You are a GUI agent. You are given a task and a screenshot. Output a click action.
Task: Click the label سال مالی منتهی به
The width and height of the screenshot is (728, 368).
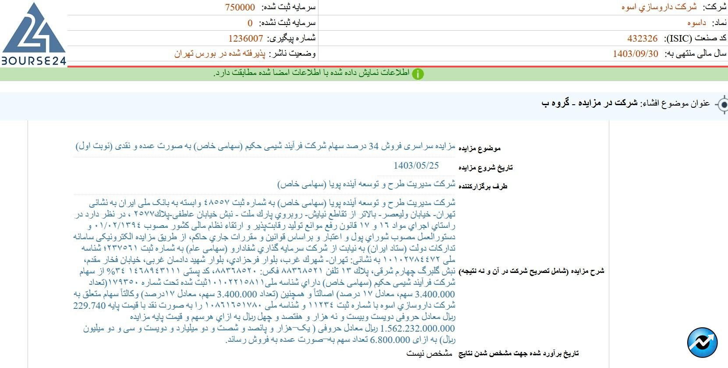coord(696,54)
